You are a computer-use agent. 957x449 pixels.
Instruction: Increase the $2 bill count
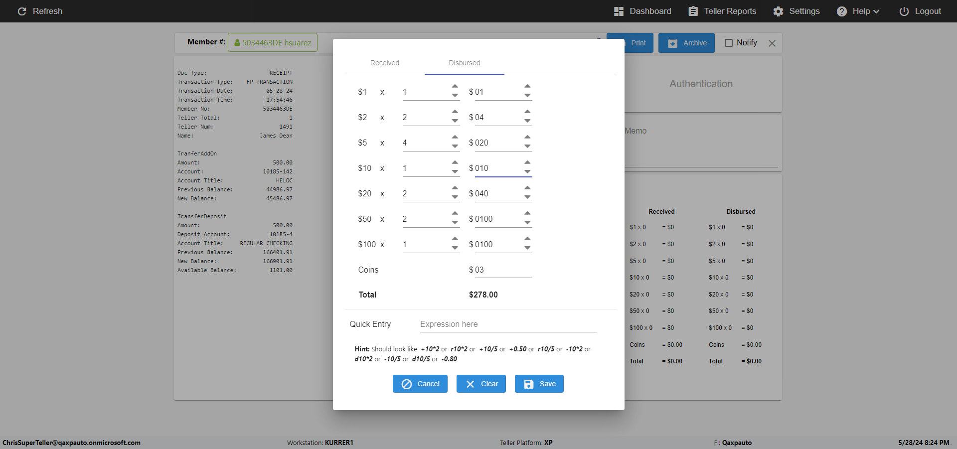point(455,112)
